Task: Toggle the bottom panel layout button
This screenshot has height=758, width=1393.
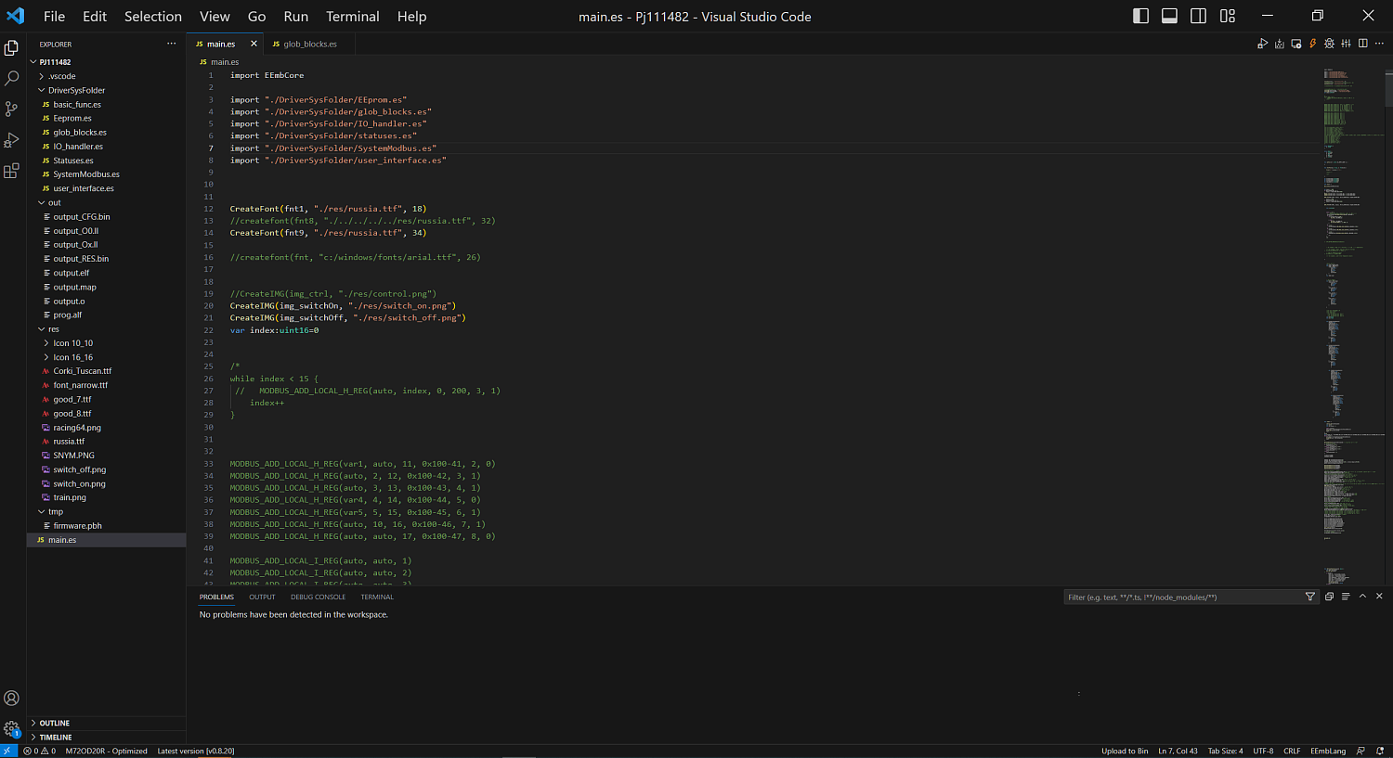Action: (1169, 16)
